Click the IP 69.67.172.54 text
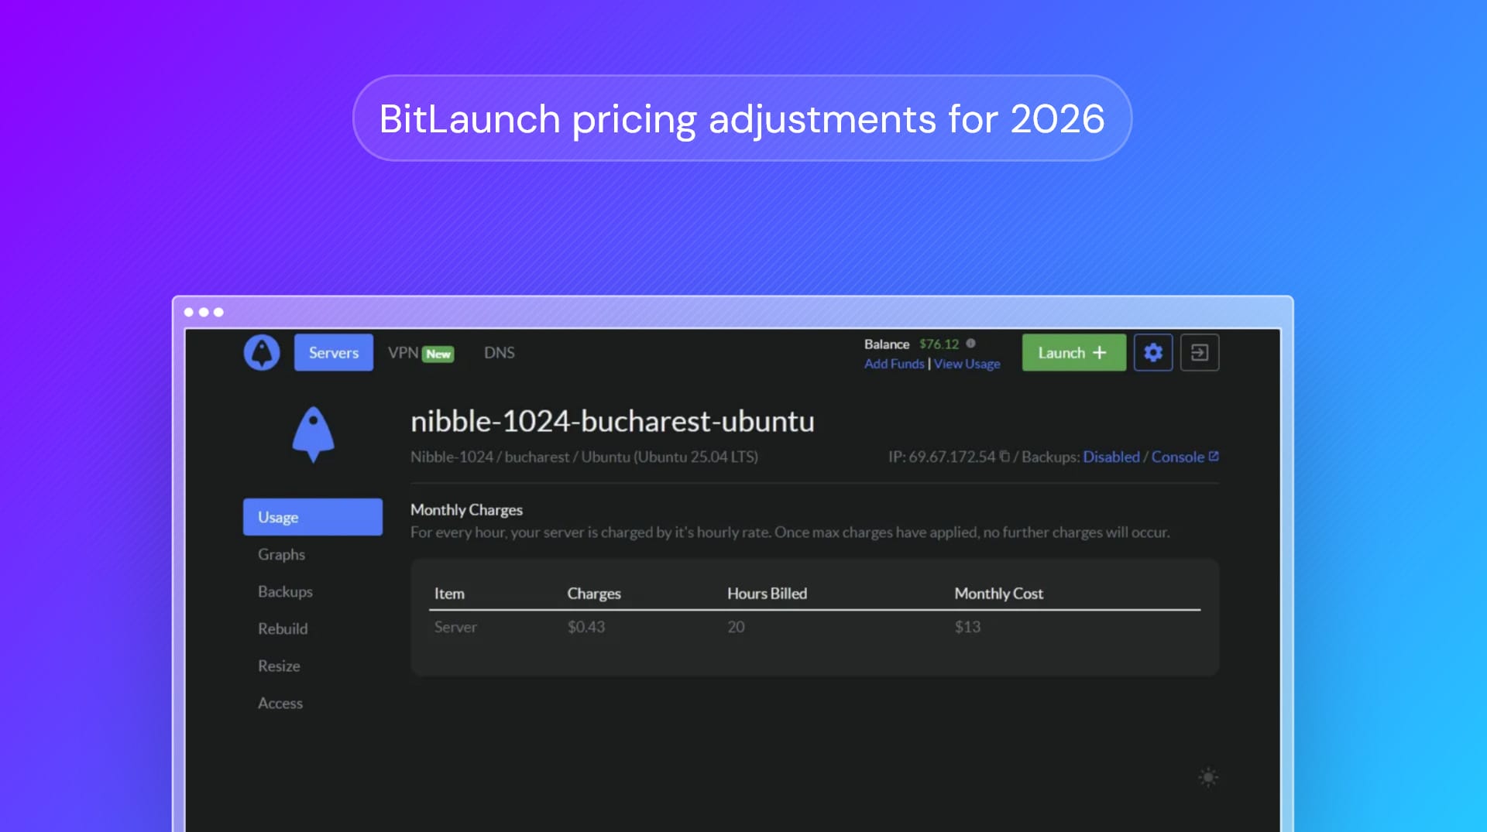The height and width of the screenshot is (832, 1487). 942,457
